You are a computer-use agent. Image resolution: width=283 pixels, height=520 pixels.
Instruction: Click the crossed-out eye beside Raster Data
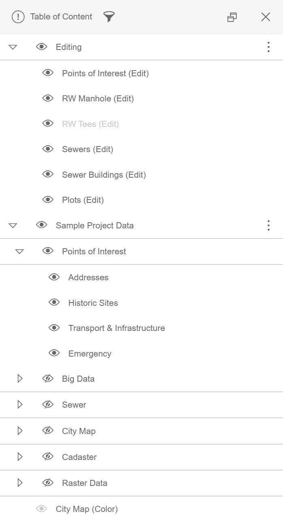(47, 482)
